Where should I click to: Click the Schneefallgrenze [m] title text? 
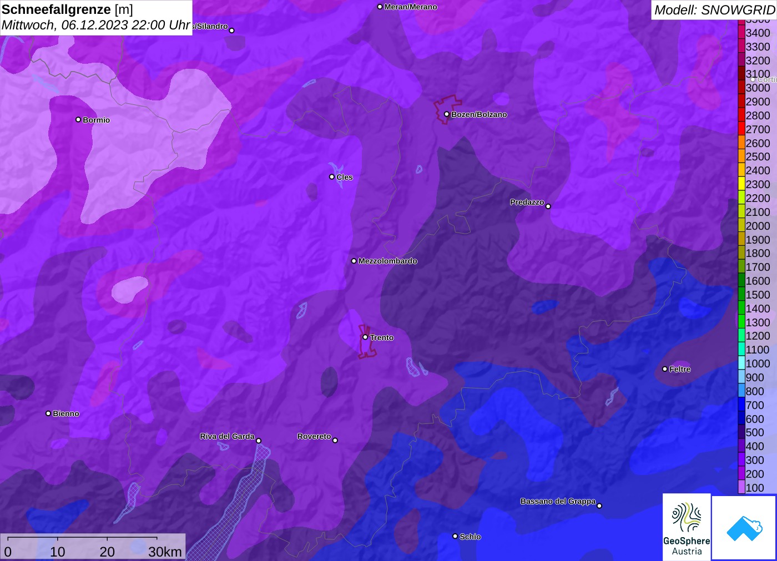tap(67, 9)
